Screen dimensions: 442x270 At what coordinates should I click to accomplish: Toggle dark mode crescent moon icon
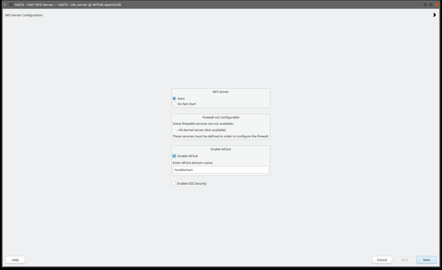tap(434, 15)
